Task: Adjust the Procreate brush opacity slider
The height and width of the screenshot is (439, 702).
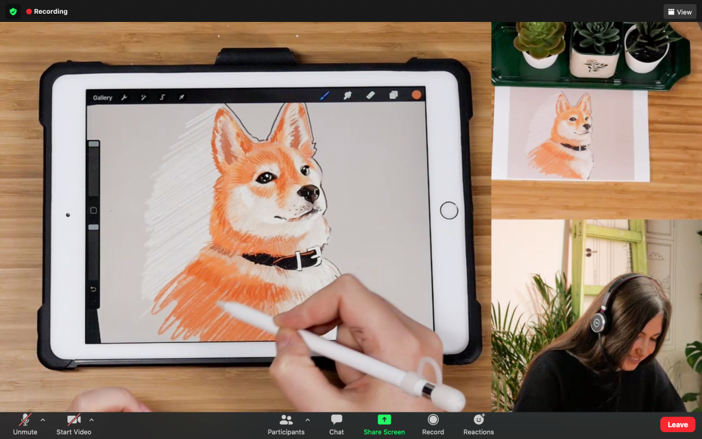Action: coord(93,252)
